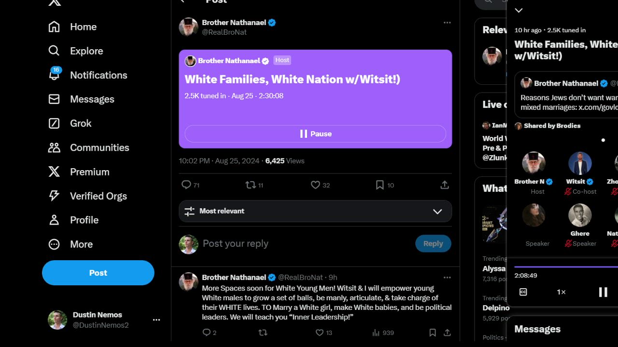Click the Reply button

click(x=433, y=243)
